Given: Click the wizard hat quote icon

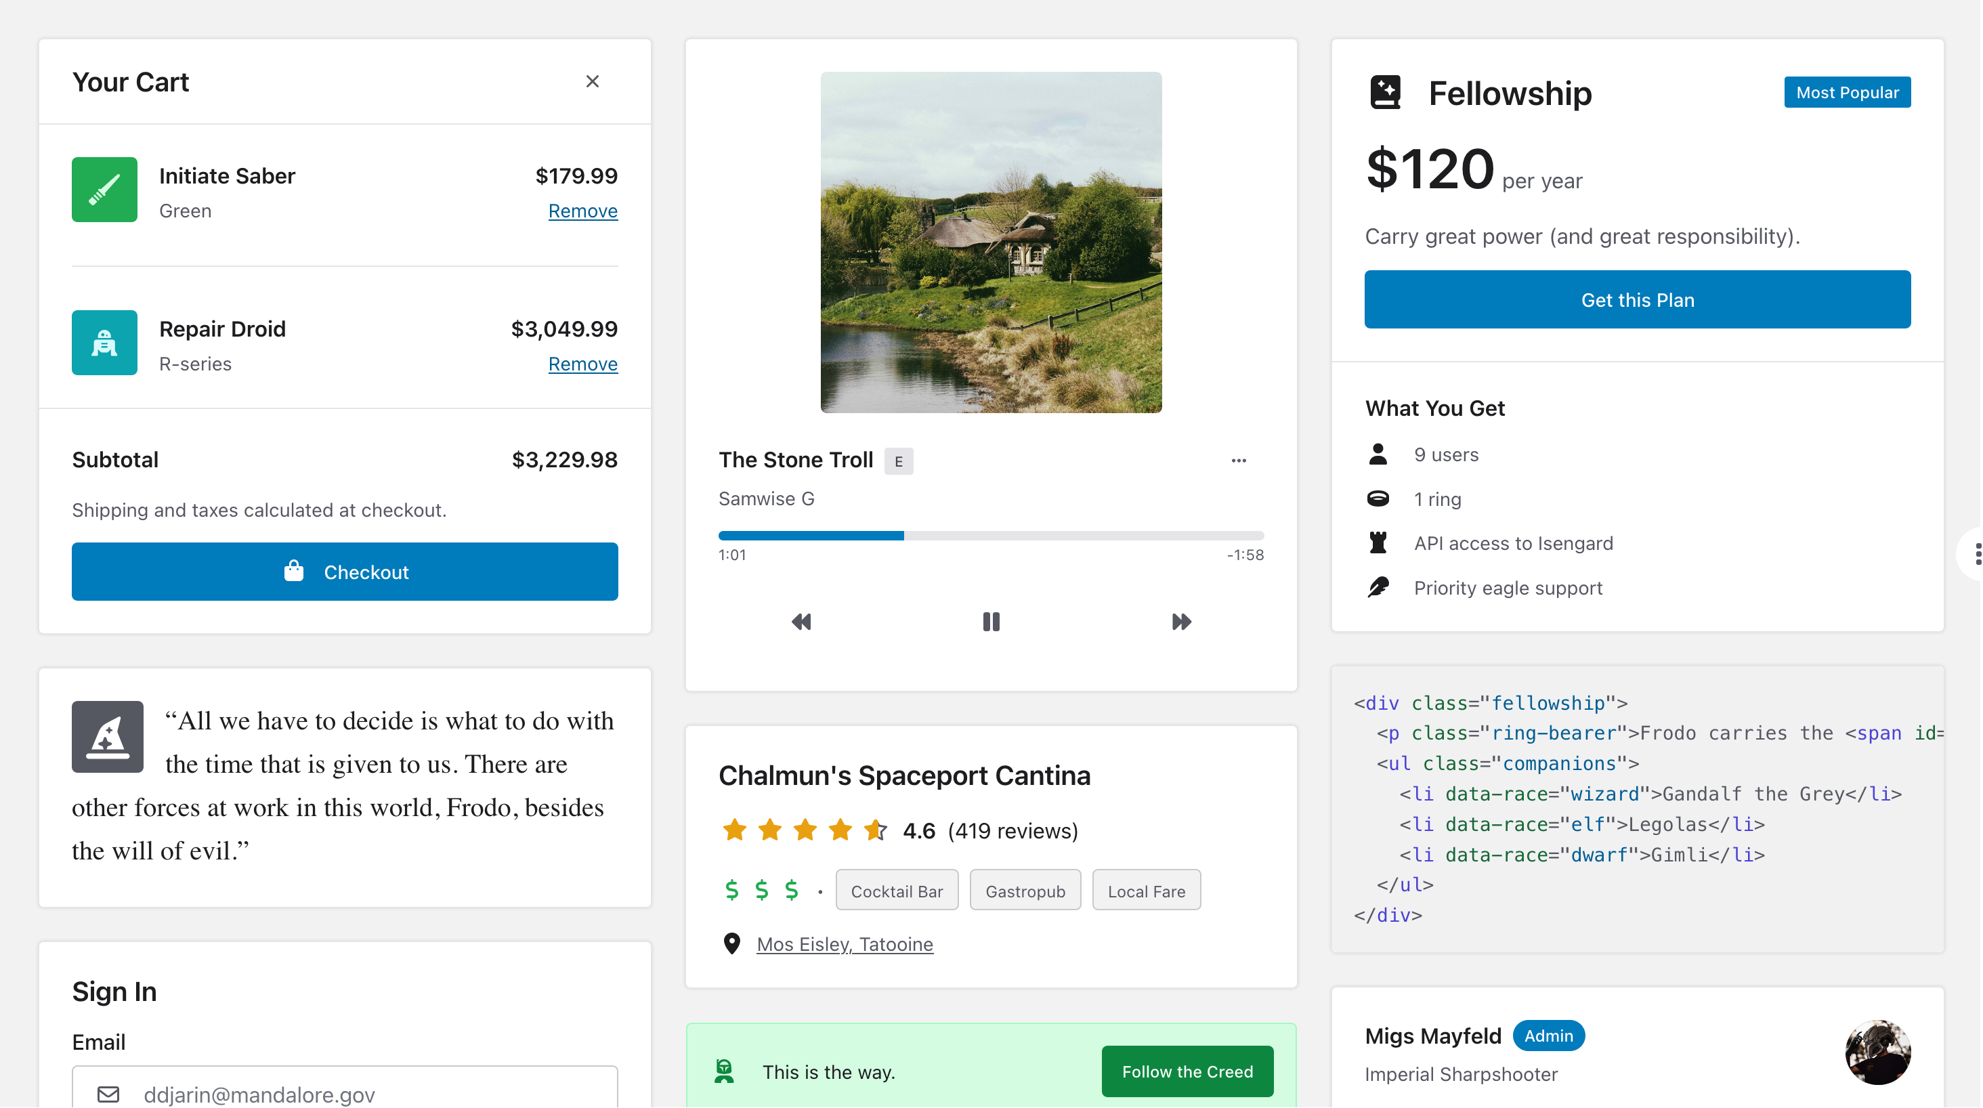Looking at the screenshot, I should tap(108, 737).
